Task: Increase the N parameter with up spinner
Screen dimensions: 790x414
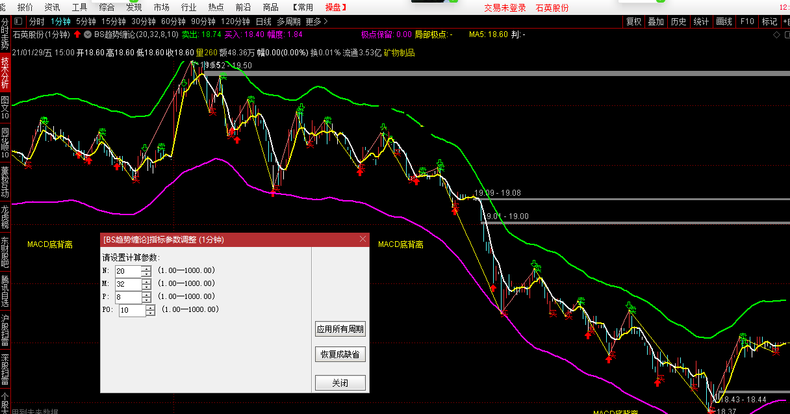Action: pos(146,268)
